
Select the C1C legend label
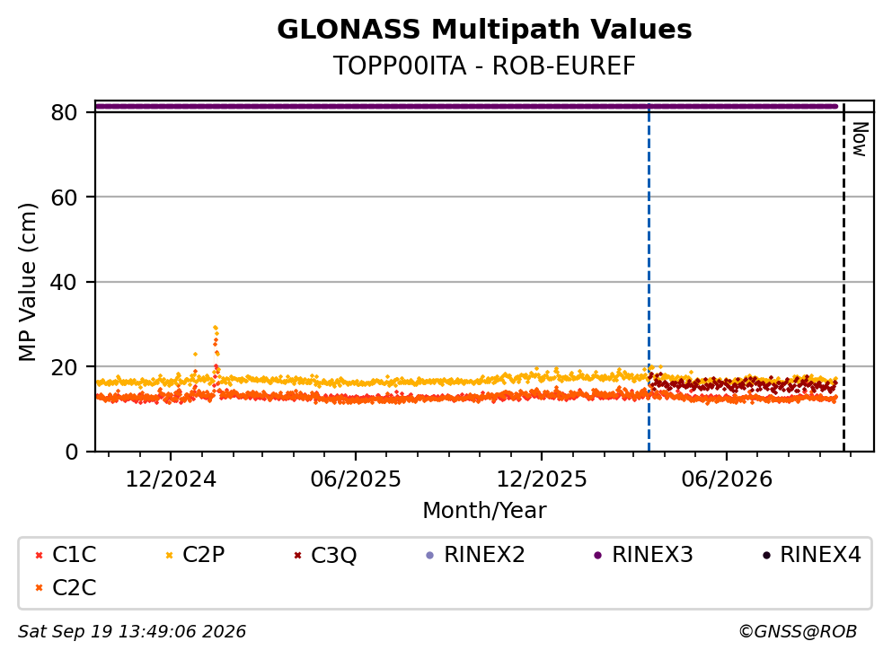74,554
